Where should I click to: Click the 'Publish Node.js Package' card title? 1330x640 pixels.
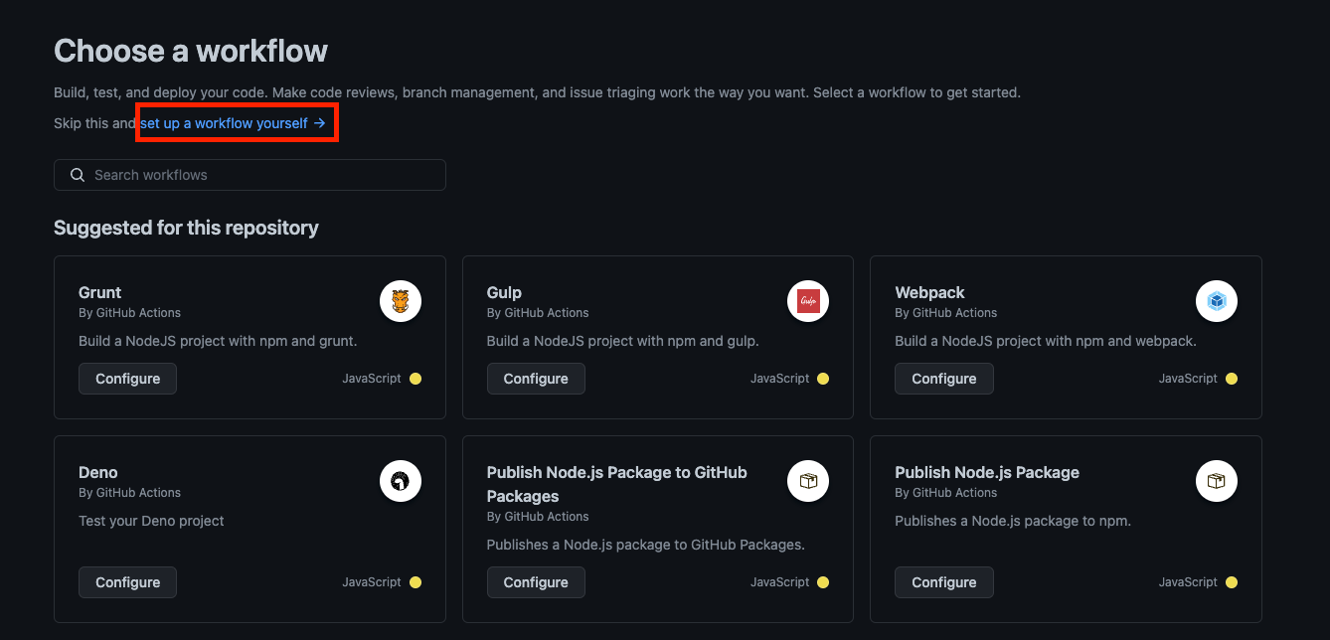point(987,472)
